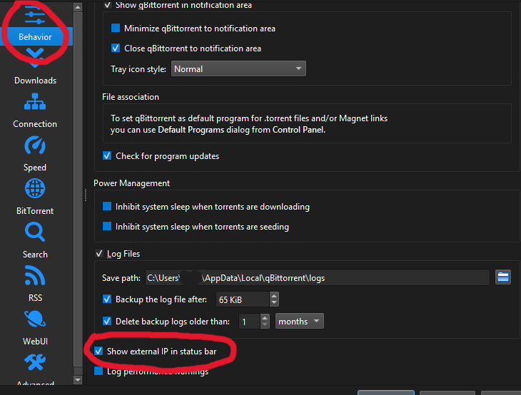521x395 pixels.
Task: Open the WebUI settings icon
Action: 35,319
